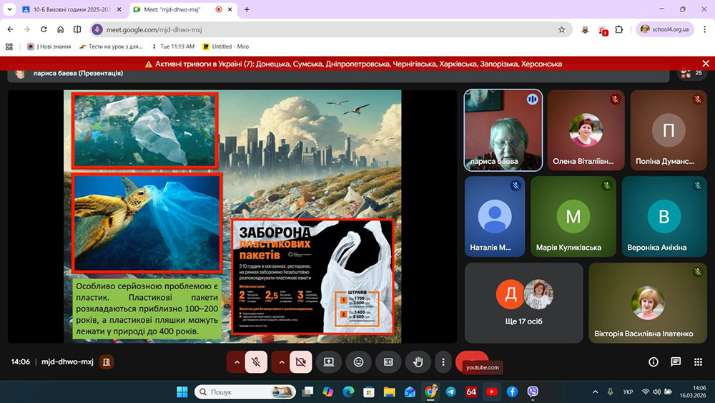This screenshot has height=403, width=715.
Task: Click the Present screen share icon
Action: click(329, 362)
